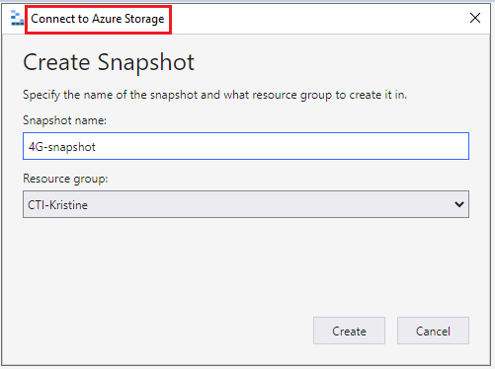Close the Create Snapshot dialog with the X
The width and height of the screenshot is (495, 369).
475,18
